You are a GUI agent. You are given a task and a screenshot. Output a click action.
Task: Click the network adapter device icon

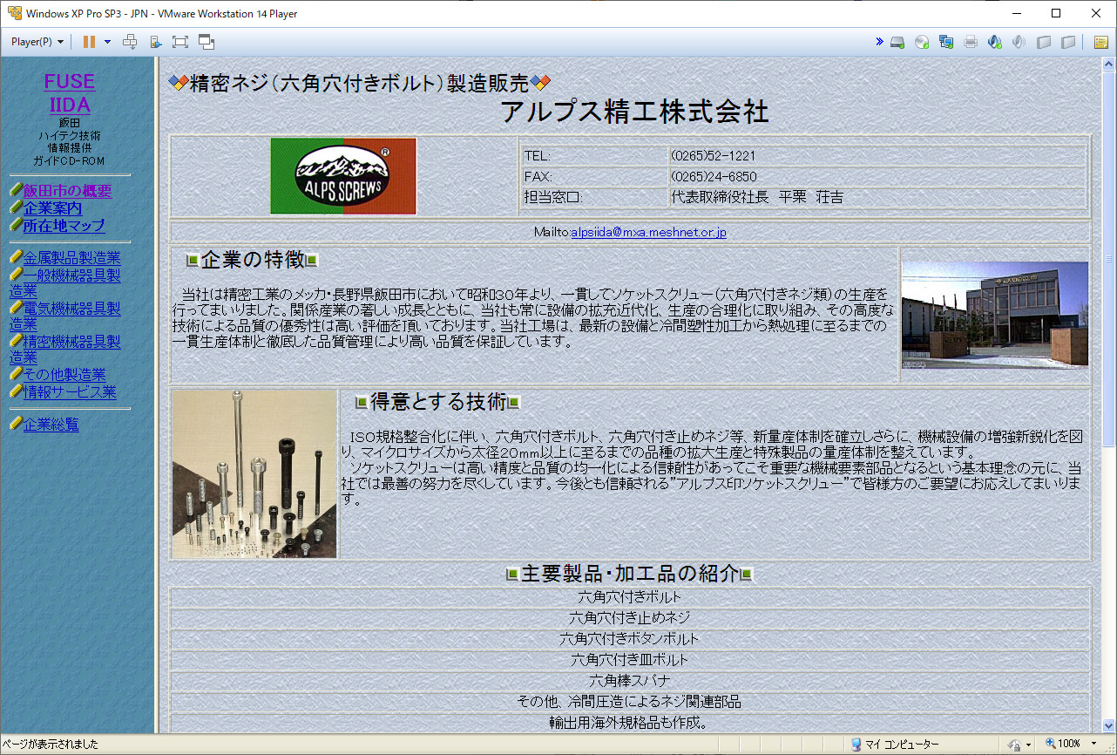(946, 42)
